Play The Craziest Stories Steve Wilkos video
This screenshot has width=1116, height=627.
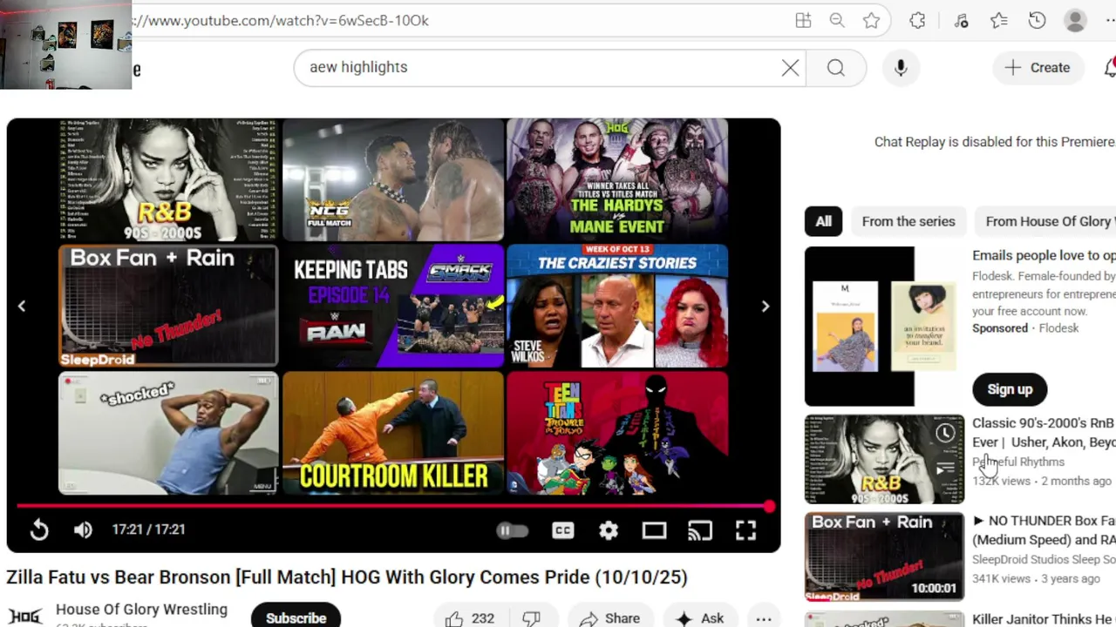[617, 306]
